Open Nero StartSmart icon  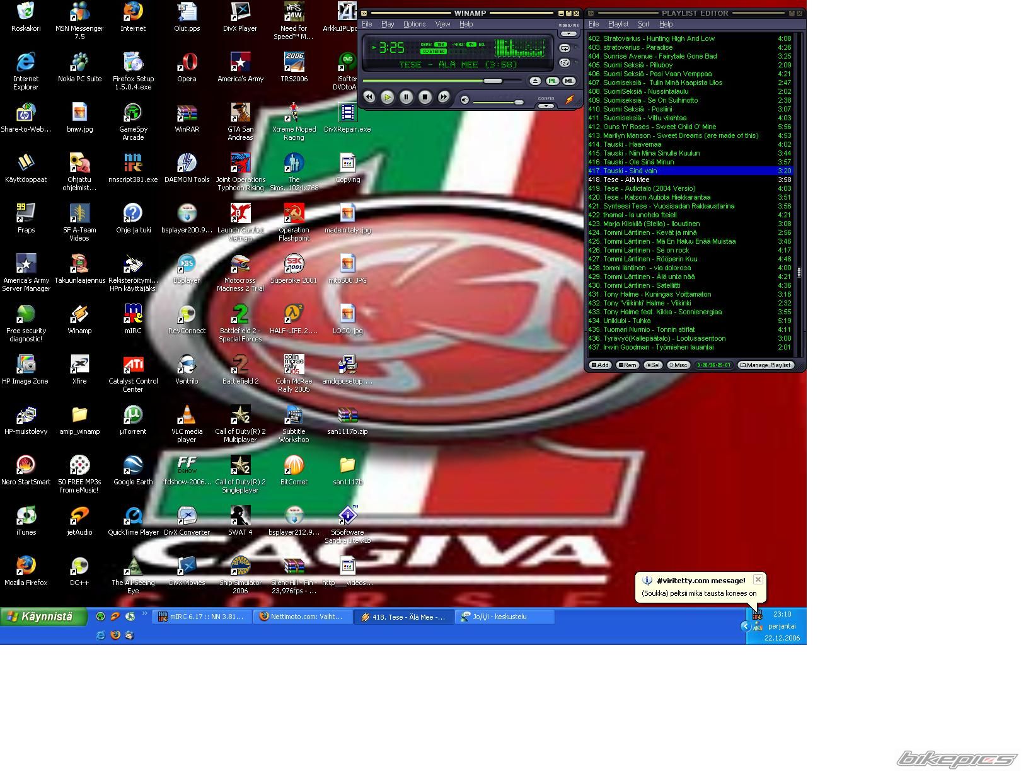coord(26,470)
